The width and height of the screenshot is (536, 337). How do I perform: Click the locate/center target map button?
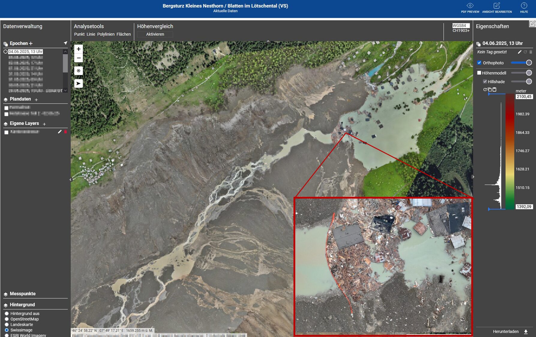pos(79,71)
